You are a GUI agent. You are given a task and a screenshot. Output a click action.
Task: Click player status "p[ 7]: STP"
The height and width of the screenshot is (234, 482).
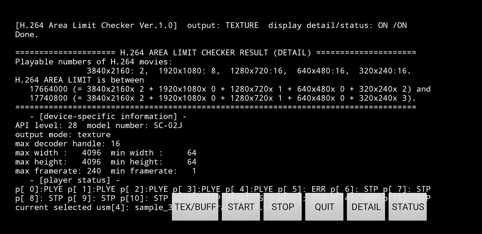click(407, 189)
